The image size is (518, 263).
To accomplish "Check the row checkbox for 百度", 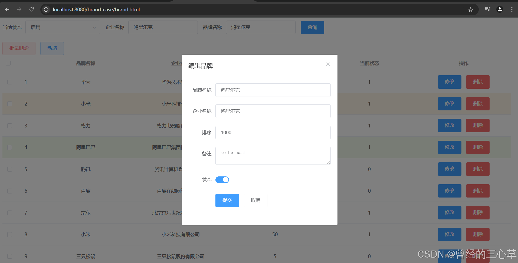I will tap(10, 191).
